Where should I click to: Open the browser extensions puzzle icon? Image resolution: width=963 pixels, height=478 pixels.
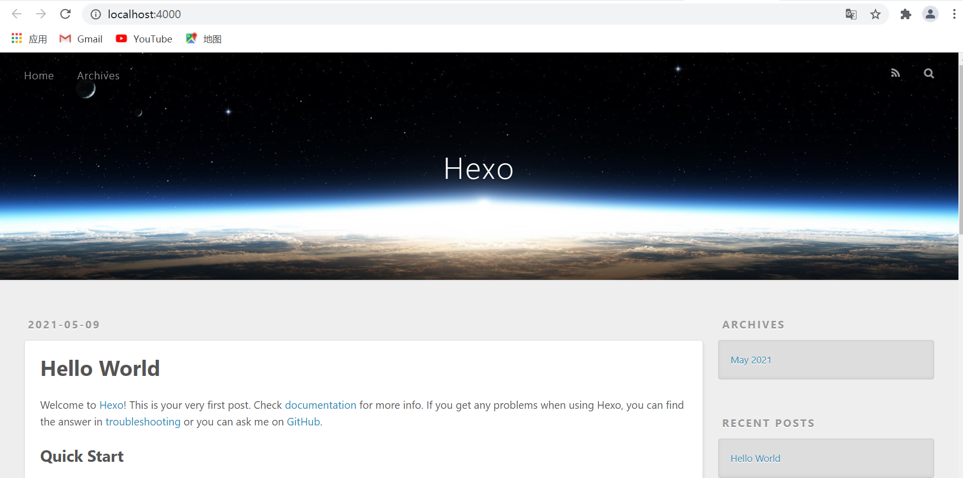(x=906, y=14)
